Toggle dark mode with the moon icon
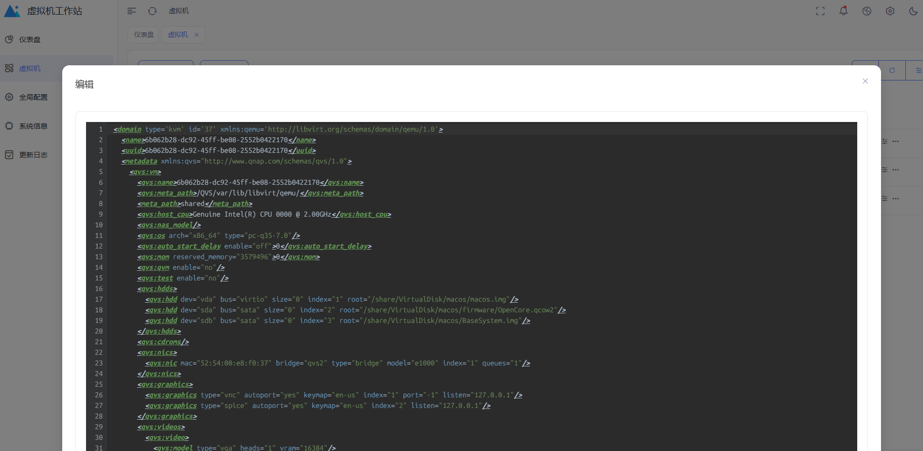Screen dimensions: 923x451 tap(913, 11)
